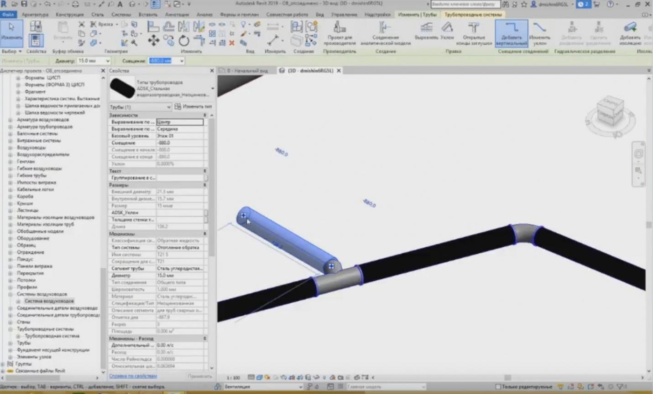
Task: Activate the Rotate tool in Изменить panel
Action: pyautogui.click(x=184, y=41)
